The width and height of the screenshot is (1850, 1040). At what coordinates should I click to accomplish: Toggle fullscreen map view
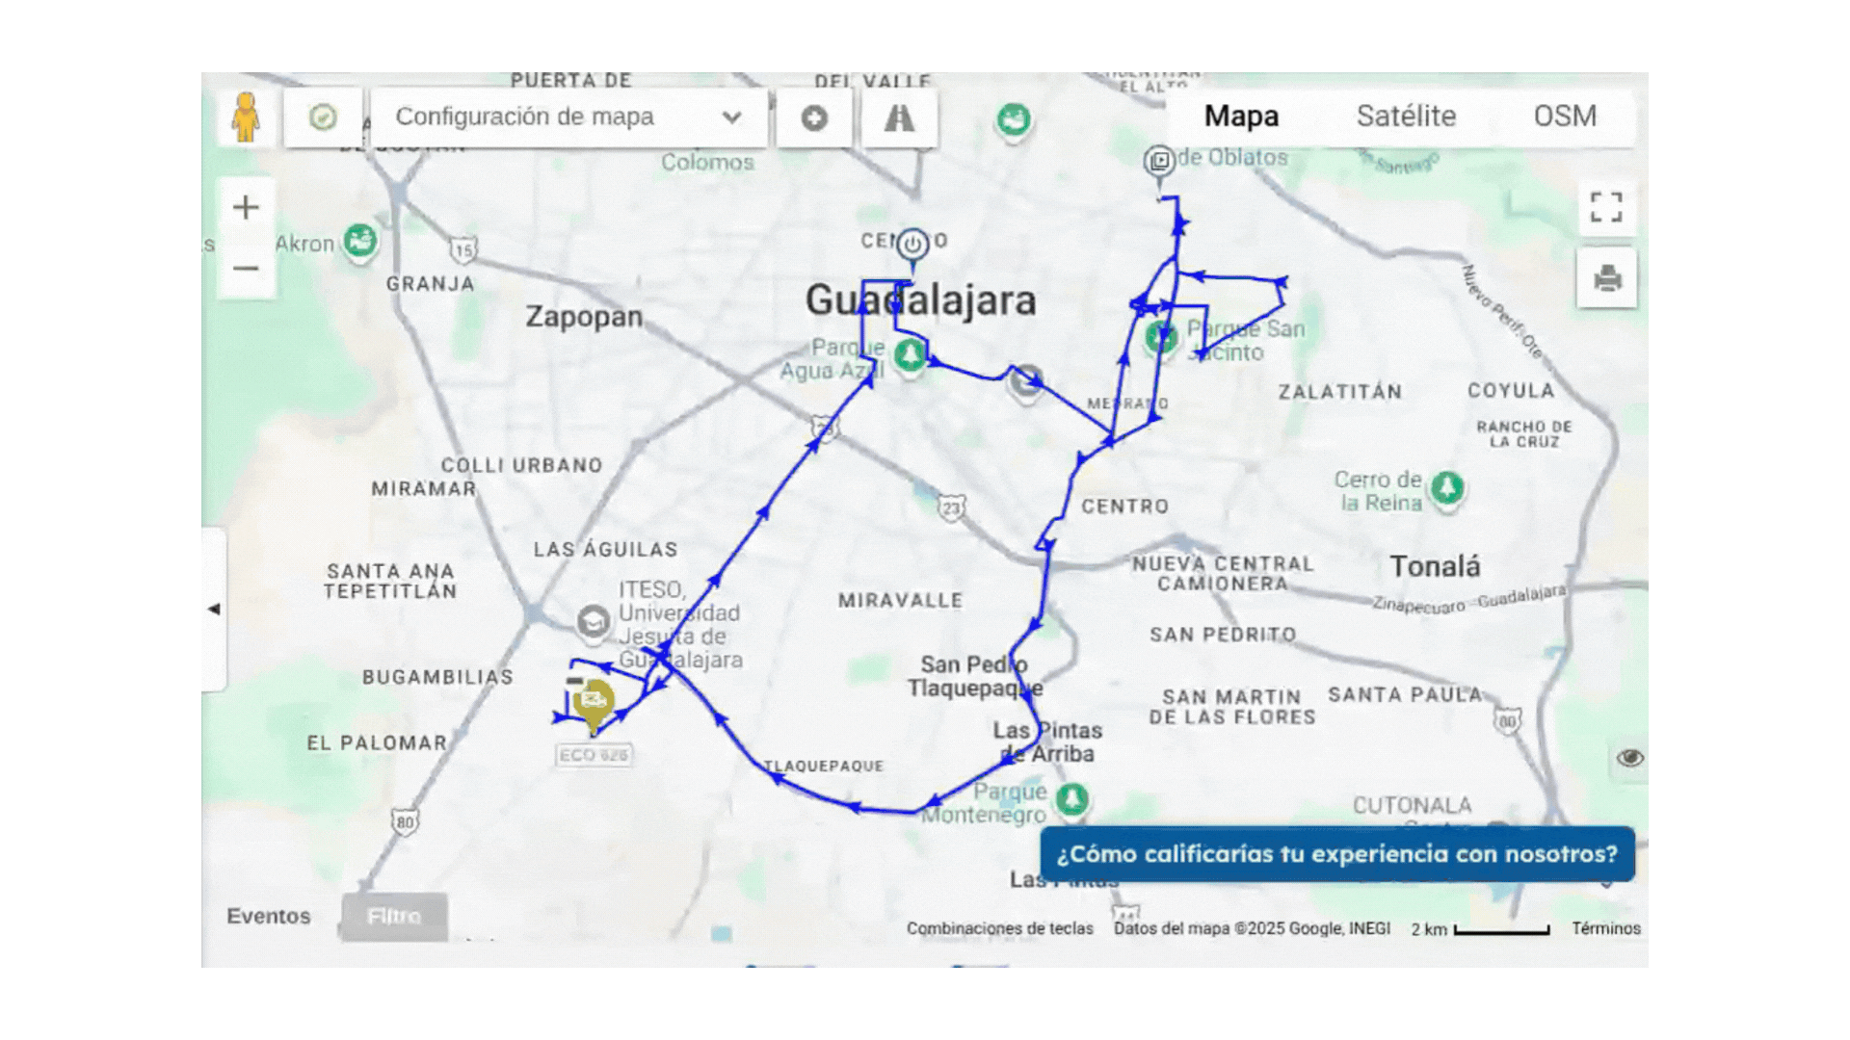pyautogui.click(x=1606, y=207)
